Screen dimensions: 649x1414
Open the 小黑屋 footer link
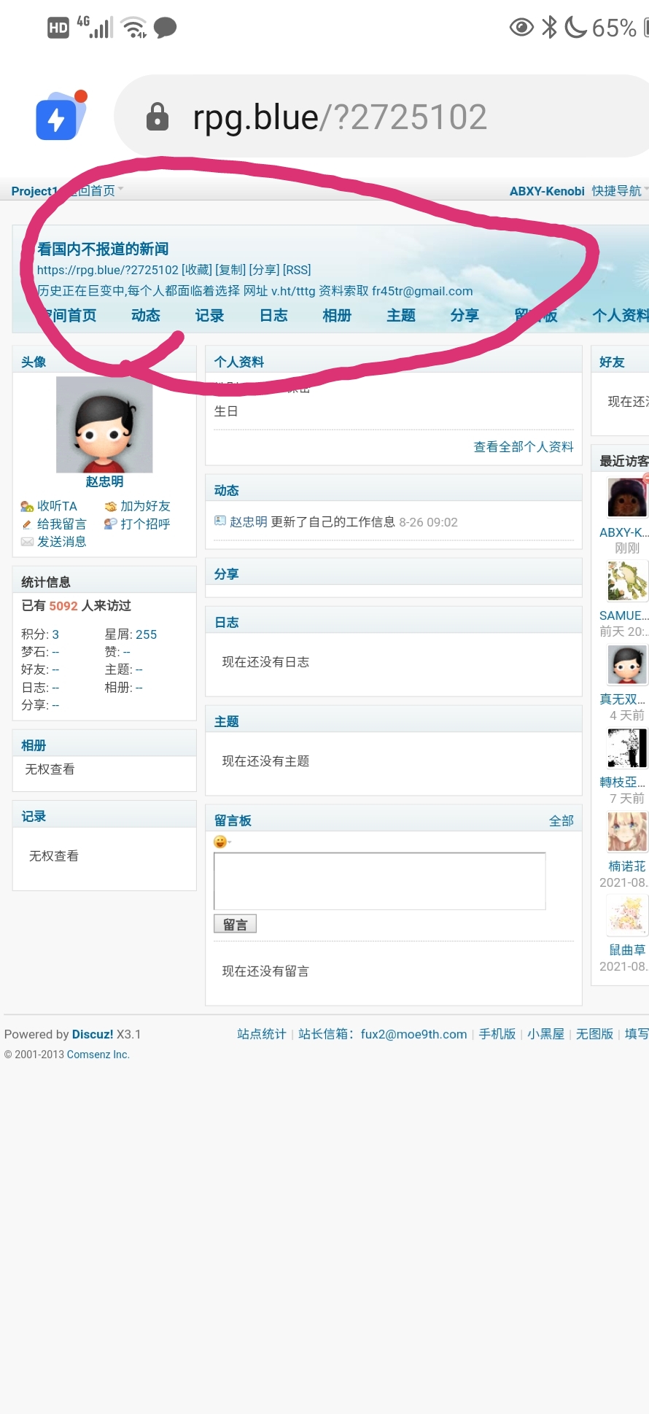point(545,1034)
